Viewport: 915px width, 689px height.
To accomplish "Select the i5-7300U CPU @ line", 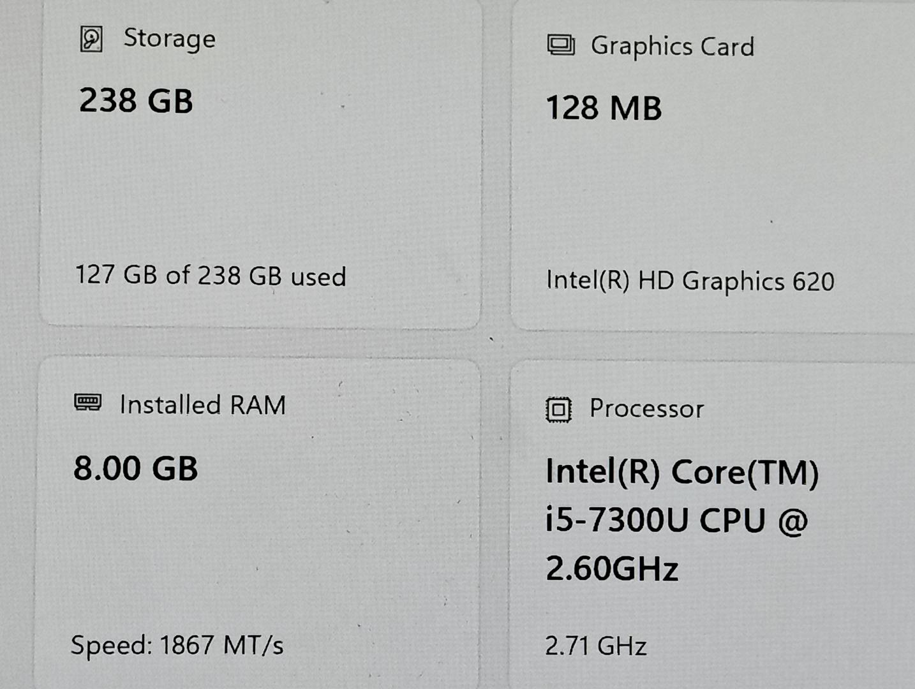I will [676, 521].
